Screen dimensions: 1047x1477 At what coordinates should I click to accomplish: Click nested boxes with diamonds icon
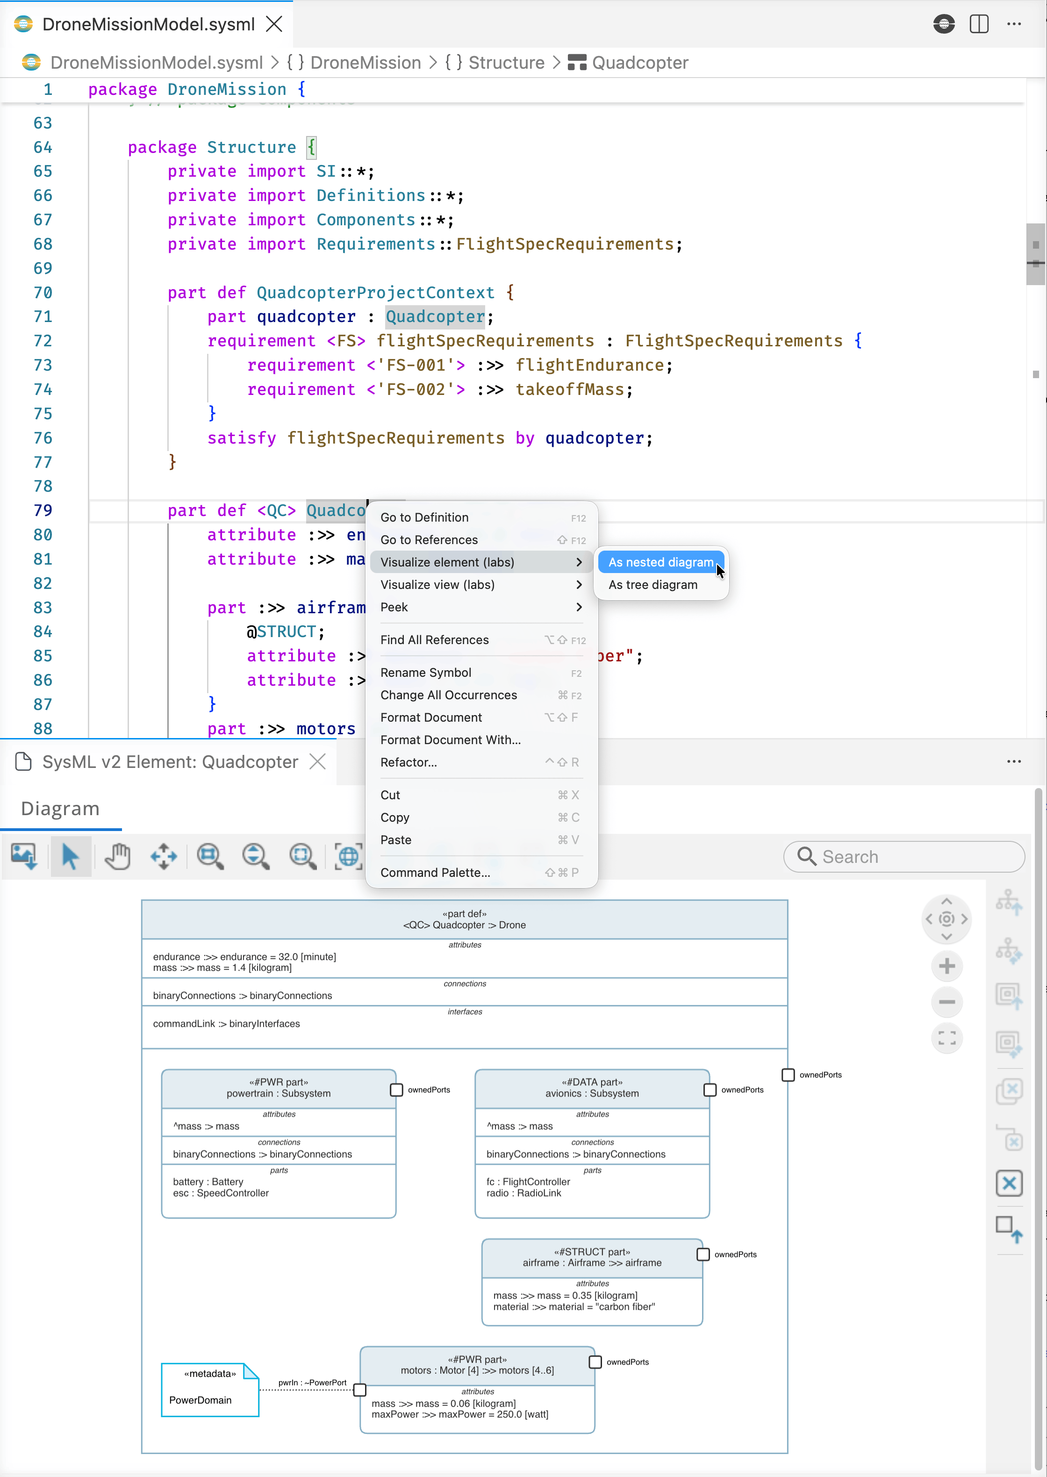(x=1009, y=1044)
